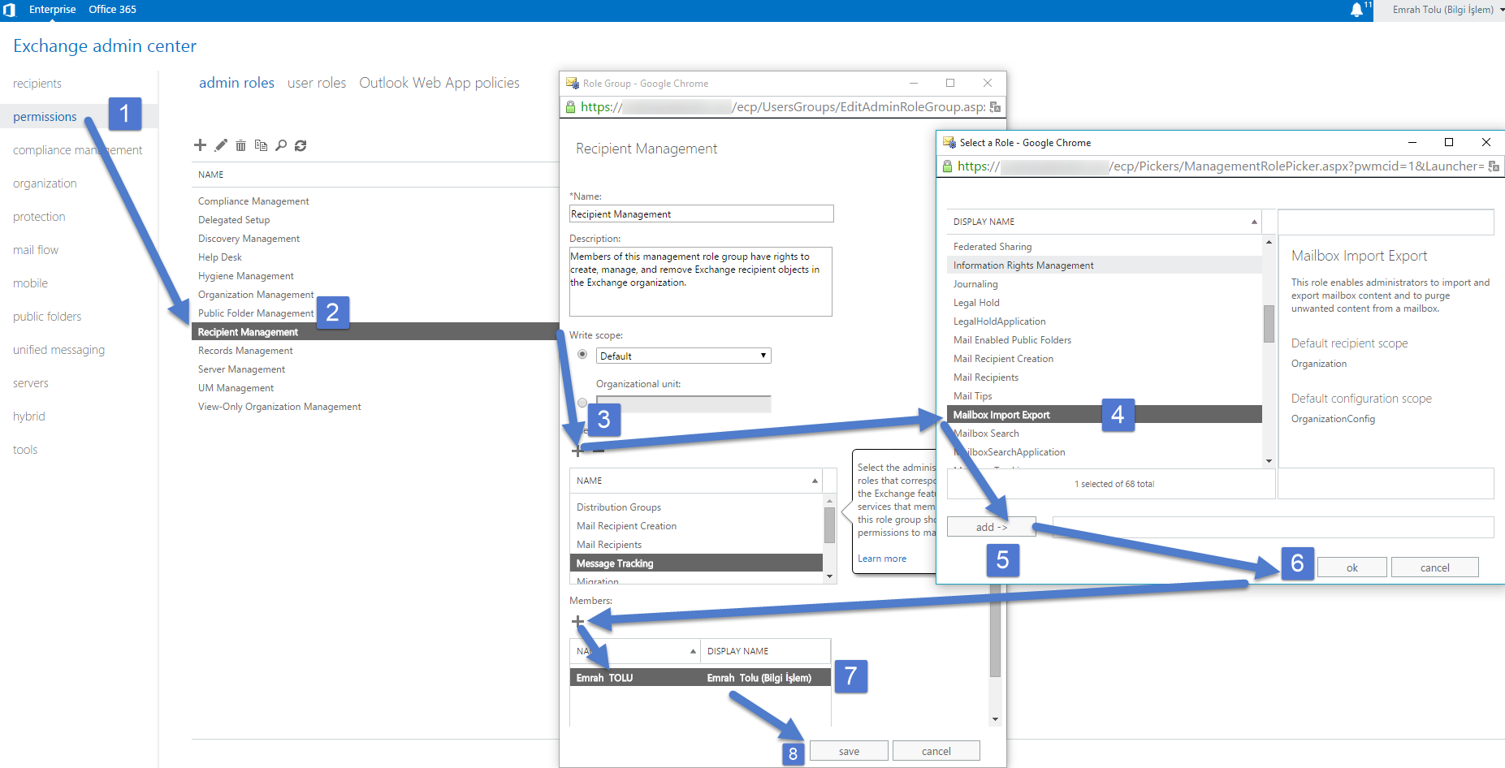The height and width of the screenshot is (768, 1505).
Task: Click the padlock icon in Role Group address bar
Action: point(570,107)
